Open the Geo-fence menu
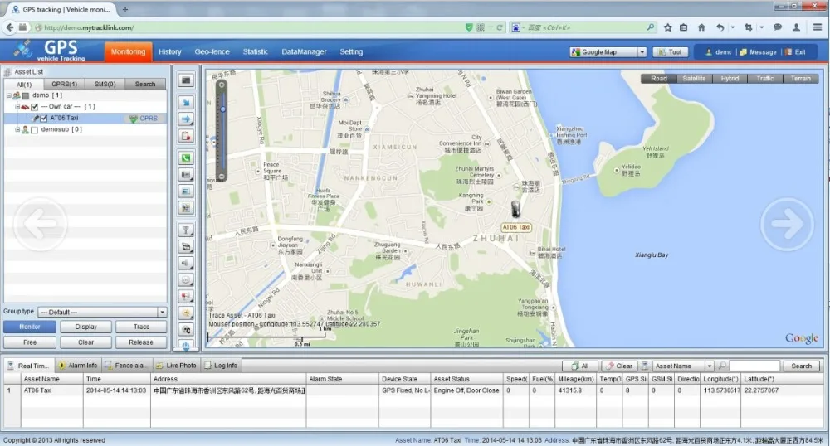This screenshot has width=830, height=446. 212,52
